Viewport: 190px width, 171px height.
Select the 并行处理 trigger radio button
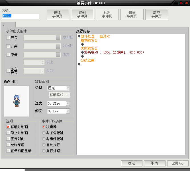click(44, 151)
